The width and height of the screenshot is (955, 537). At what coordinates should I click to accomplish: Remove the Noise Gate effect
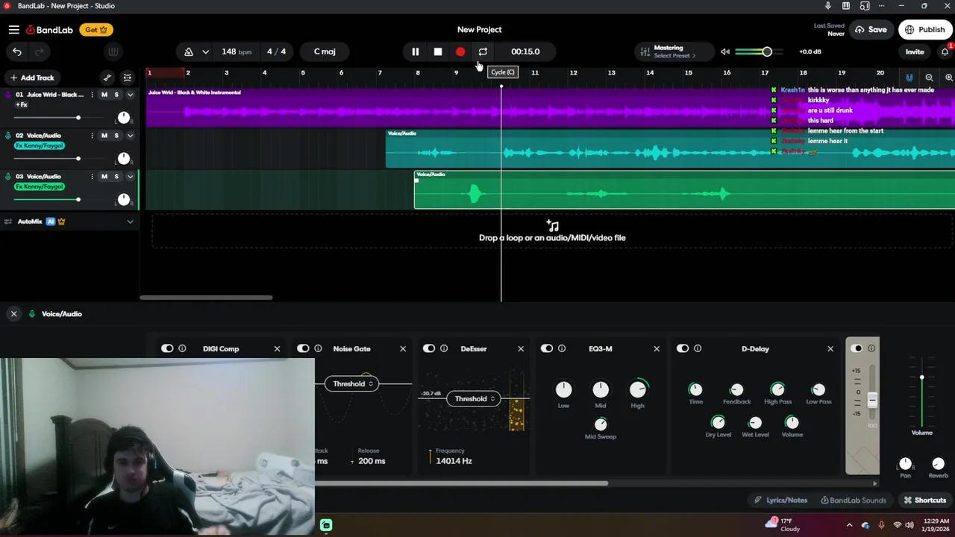pyautogui.click(x=403, y=348)
